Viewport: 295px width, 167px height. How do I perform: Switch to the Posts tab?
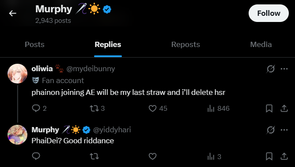34,44
